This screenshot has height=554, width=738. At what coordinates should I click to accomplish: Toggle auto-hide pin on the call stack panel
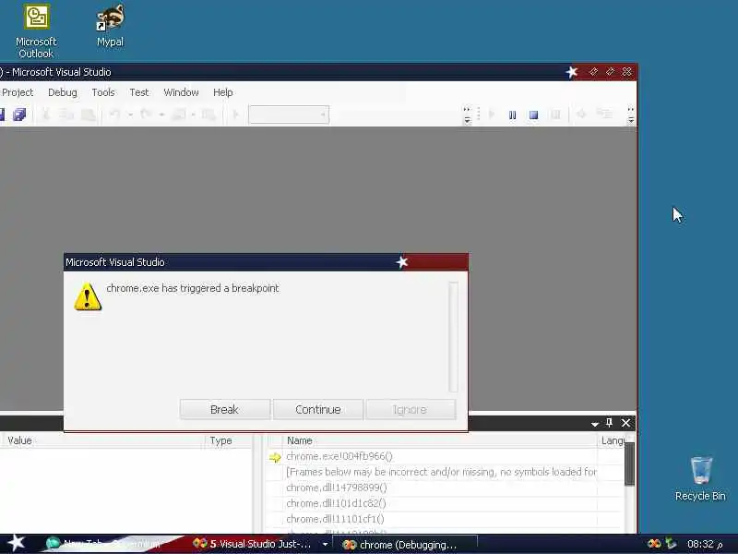point(610,423)
